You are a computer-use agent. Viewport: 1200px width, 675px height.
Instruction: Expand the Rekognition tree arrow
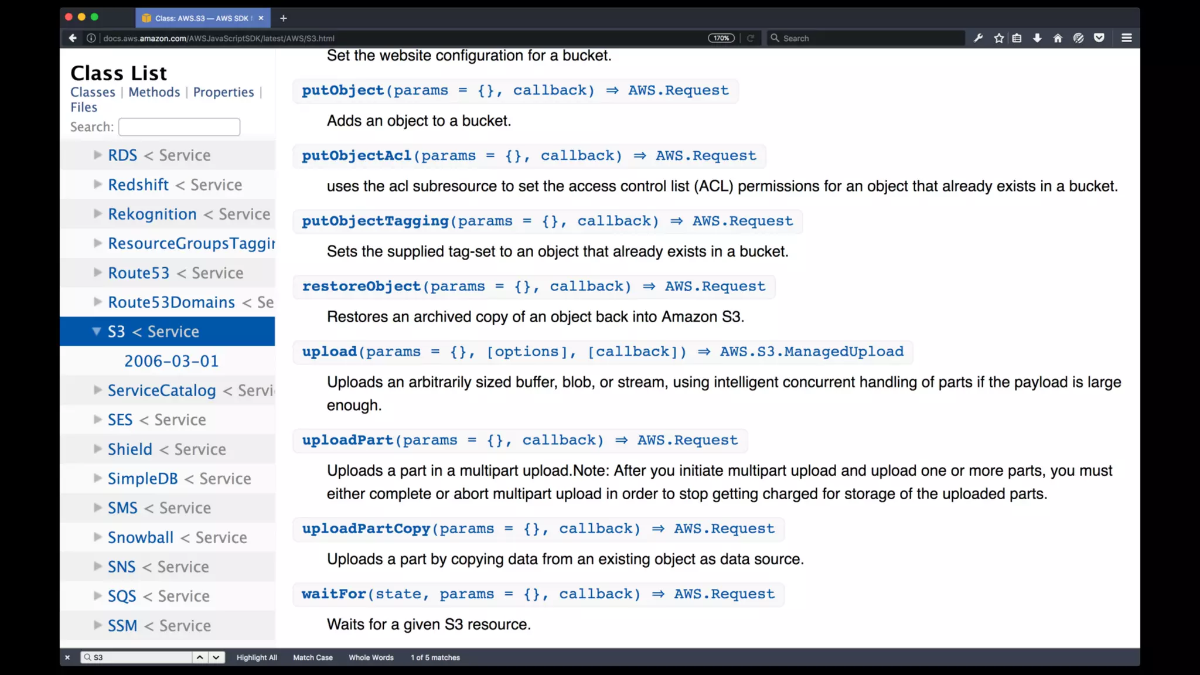pyautogui.click(x=98, y=213)
